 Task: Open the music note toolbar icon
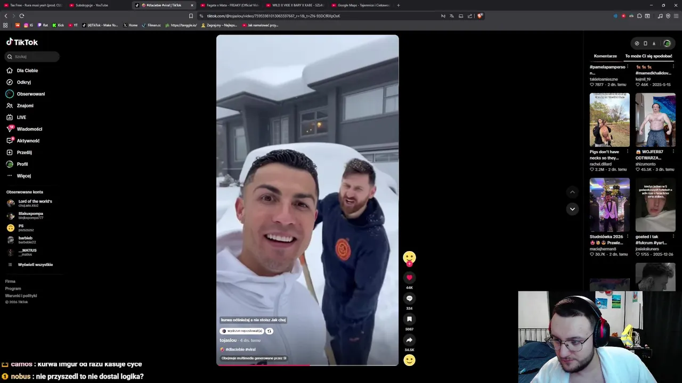660,16
